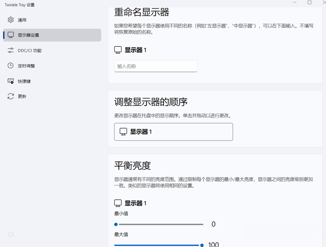Click the minimum value 0 readout
This screenshot has height=247, width=326.
[x=213, y=224]
